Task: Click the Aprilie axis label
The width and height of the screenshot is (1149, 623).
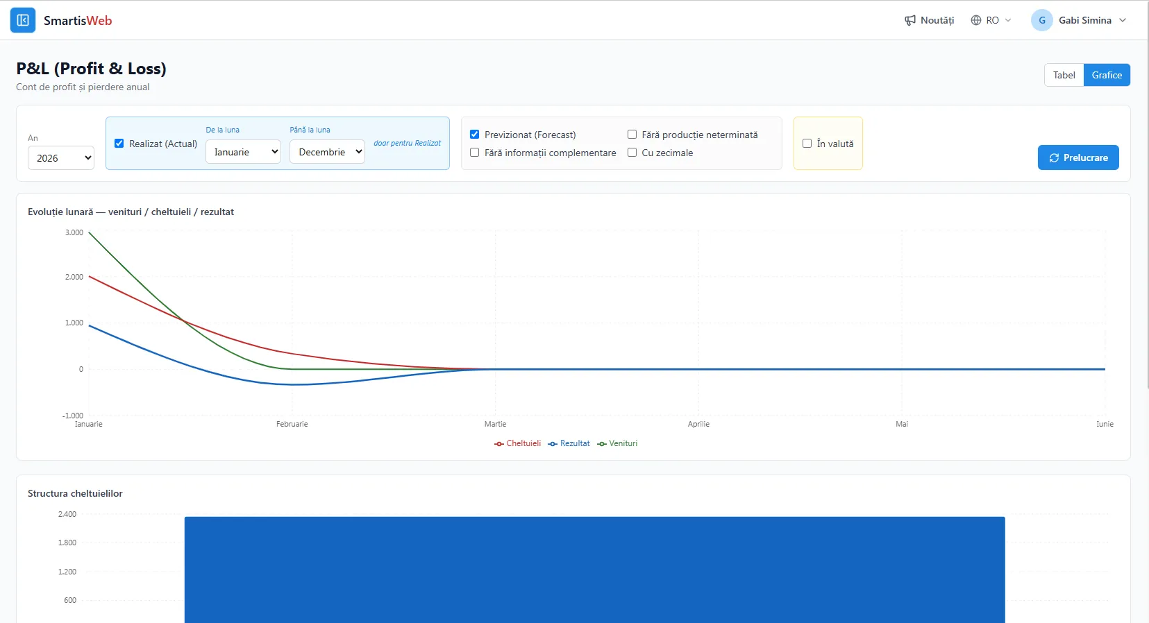Action: point(698,424)
